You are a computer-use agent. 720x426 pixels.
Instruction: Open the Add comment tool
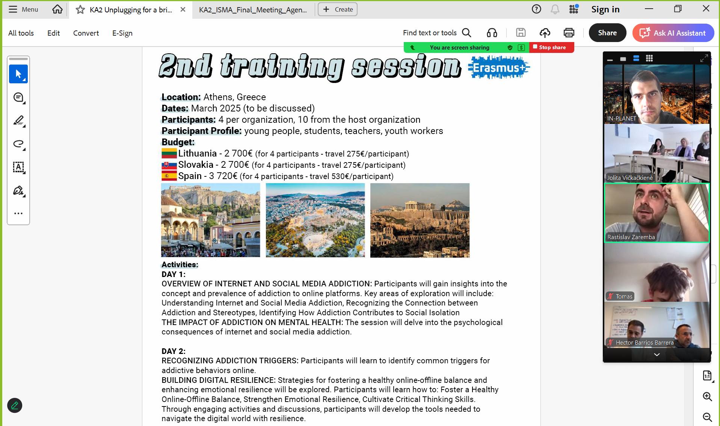coord(18,98)
